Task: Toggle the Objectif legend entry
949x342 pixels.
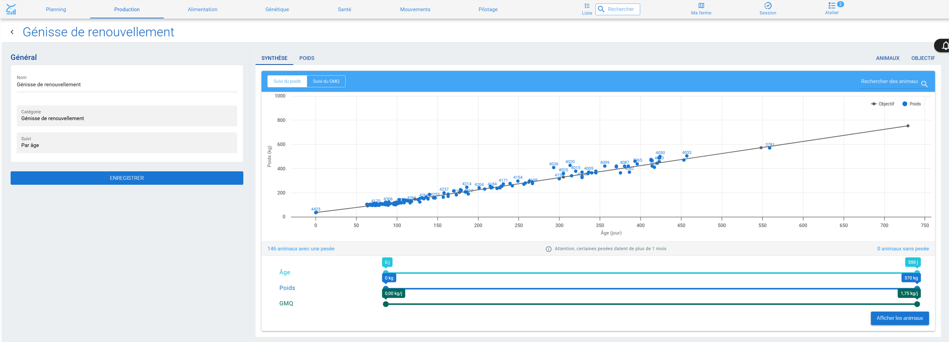Action: (882, 104)
